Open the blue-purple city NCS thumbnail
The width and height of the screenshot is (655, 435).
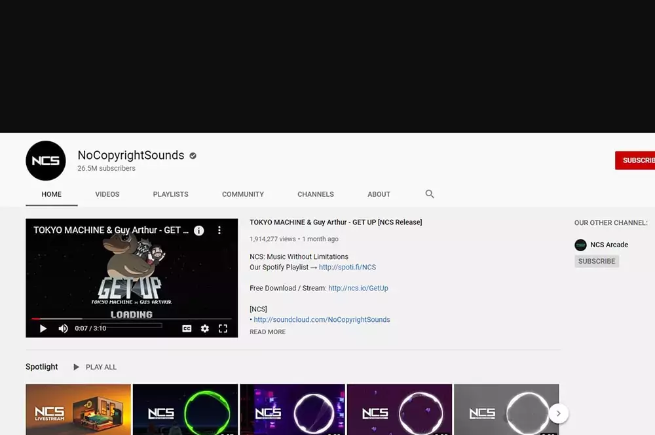292,409
